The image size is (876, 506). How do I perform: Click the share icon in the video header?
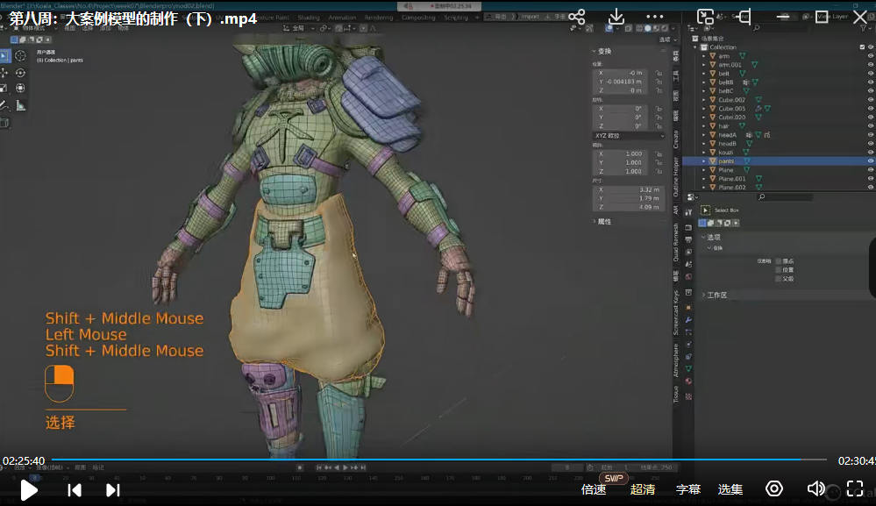point(576,18)
